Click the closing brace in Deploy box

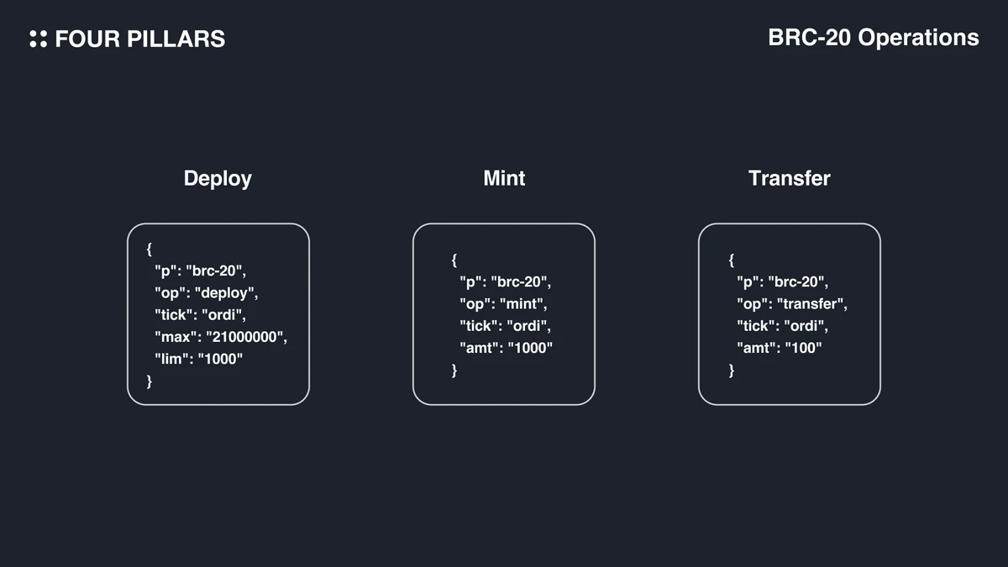pos(150,381)
